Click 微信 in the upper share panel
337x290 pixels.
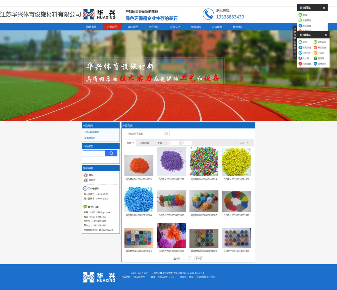click(303, 15)
